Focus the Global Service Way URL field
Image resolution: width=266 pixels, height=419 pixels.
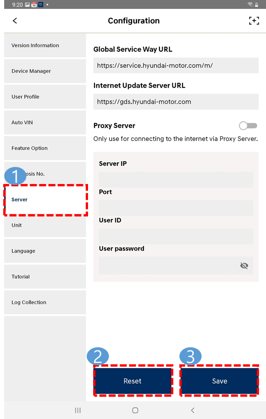(x=176, y=65)
